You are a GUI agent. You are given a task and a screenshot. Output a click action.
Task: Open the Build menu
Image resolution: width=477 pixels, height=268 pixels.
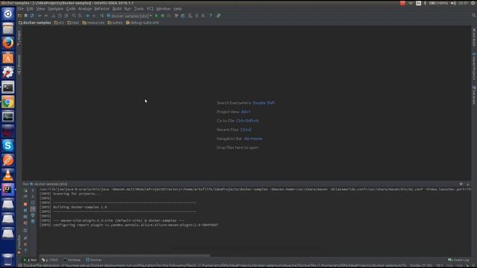click(x=117, y=9)
